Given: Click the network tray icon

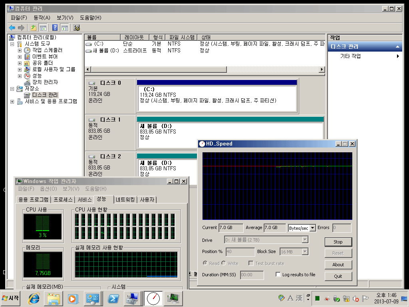Looking at the screenshot, I should 346,298.
